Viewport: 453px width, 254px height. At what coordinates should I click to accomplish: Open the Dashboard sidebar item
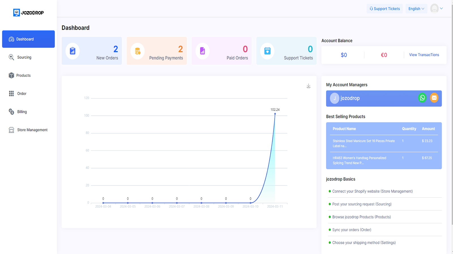(x=28, y=39)
